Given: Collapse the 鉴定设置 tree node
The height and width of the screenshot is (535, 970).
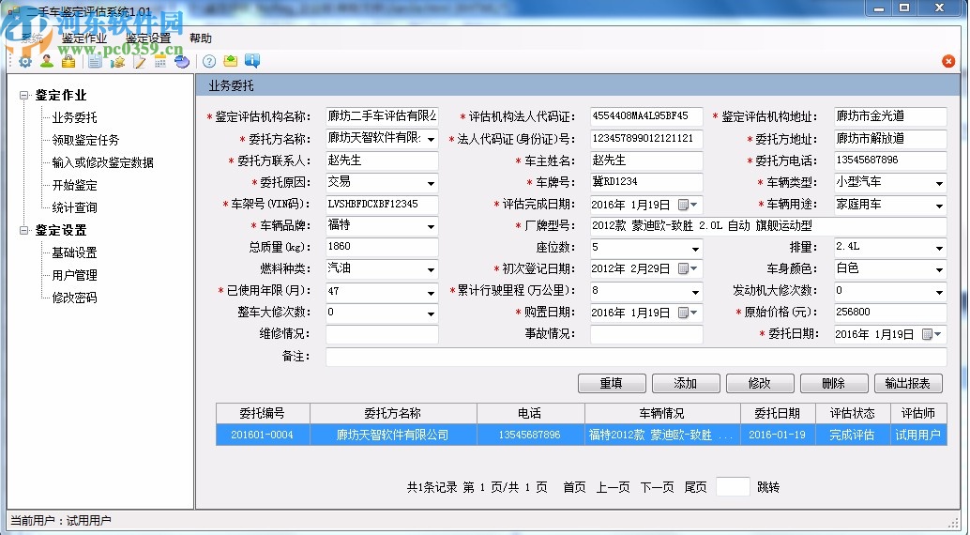Looking at the screenshot, I should (x=24, y=230).
